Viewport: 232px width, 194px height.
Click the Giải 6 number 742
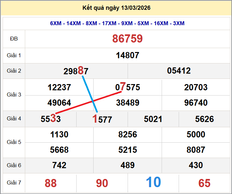click(x=59, y=166)
